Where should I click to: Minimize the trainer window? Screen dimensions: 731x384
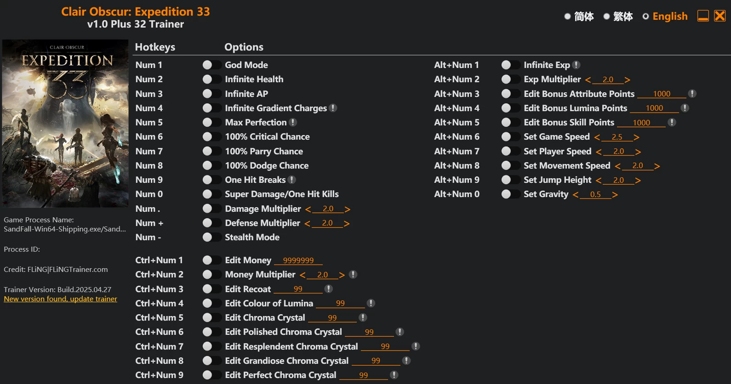703,16
